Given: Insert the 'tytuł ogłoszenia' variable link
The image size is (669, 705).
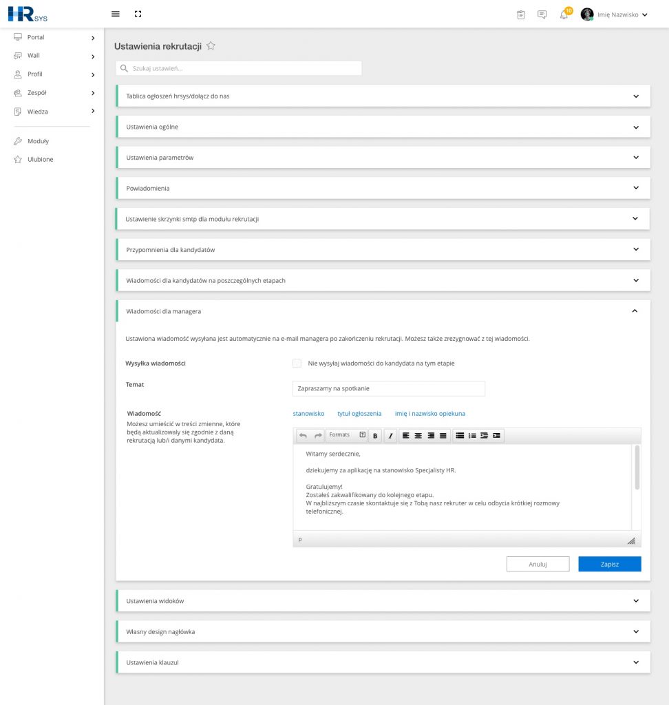Looking at the screenshot, I should coord(359,414).
